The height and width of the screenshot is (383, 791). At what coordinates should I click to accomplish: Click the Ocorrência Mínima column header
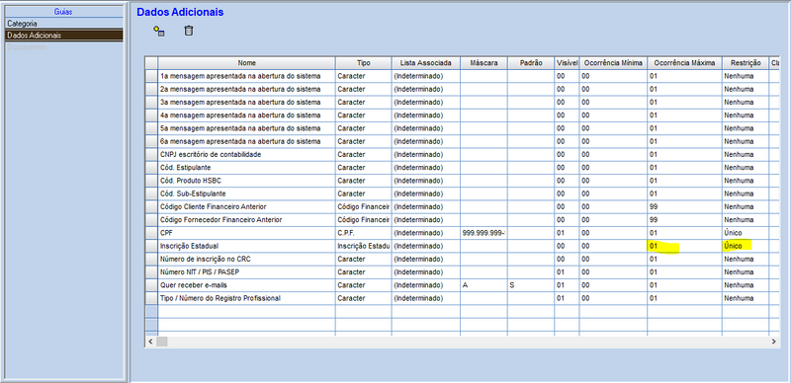[x=613, y=63]
